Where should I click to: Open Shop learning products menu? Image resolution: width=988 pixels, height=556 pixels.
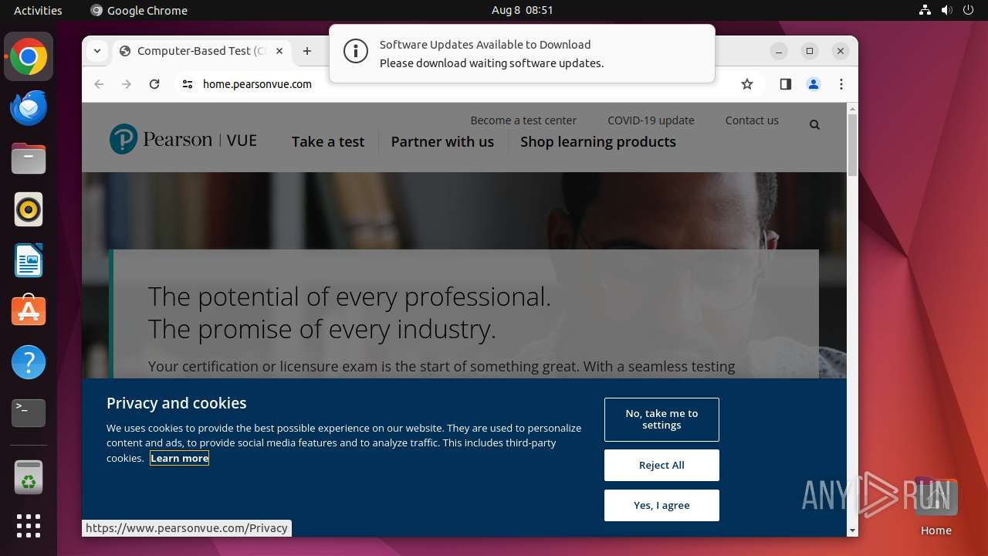598,142
